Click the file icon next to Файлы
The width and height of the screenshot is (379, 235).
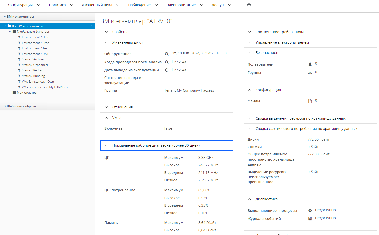[x=310, y=101]
